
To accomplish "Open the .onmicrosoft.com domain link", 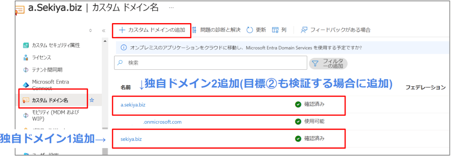I will [x=162, y=122].
